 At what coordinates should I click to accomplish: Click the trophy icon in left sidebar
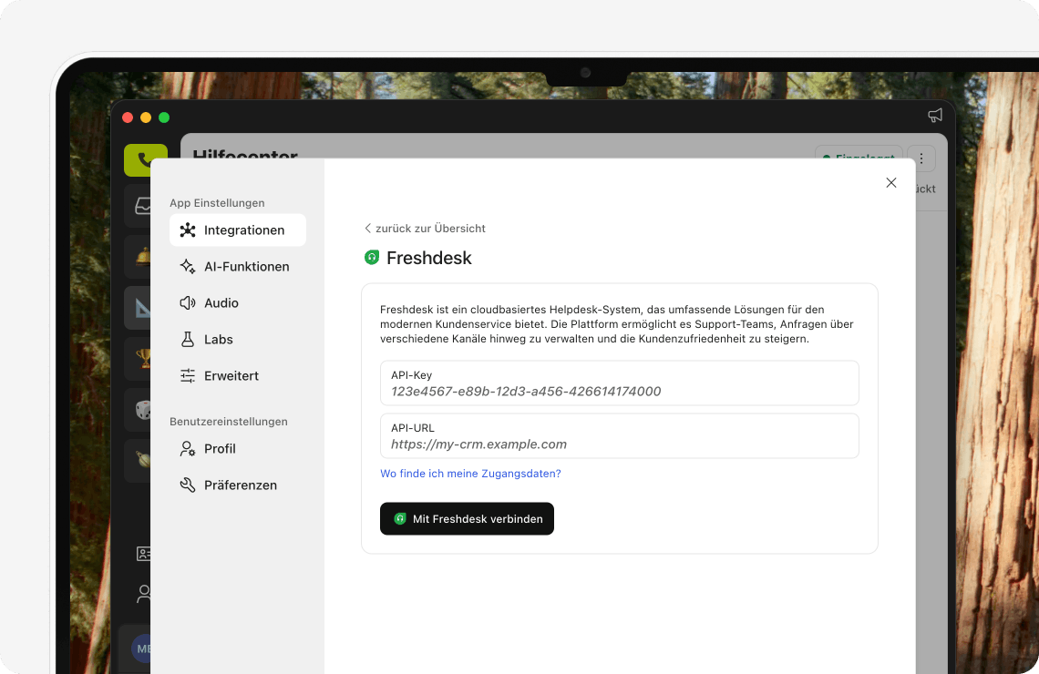pyautogui.click(x=142, y=356)
